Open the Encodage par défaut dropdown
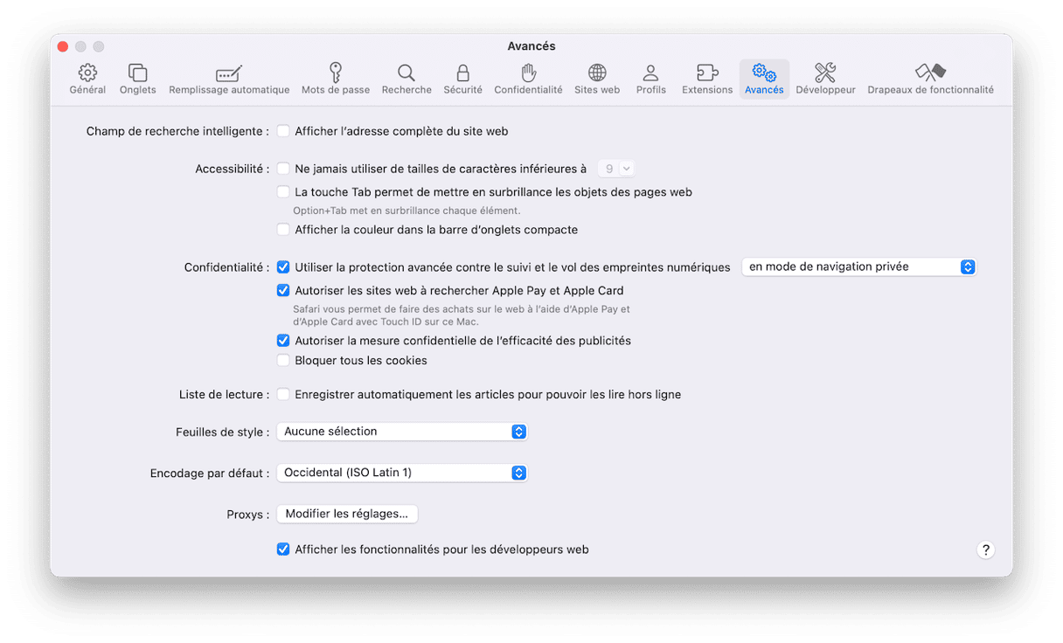This screenshot has height=643, width=1063. tap(401, 473)
